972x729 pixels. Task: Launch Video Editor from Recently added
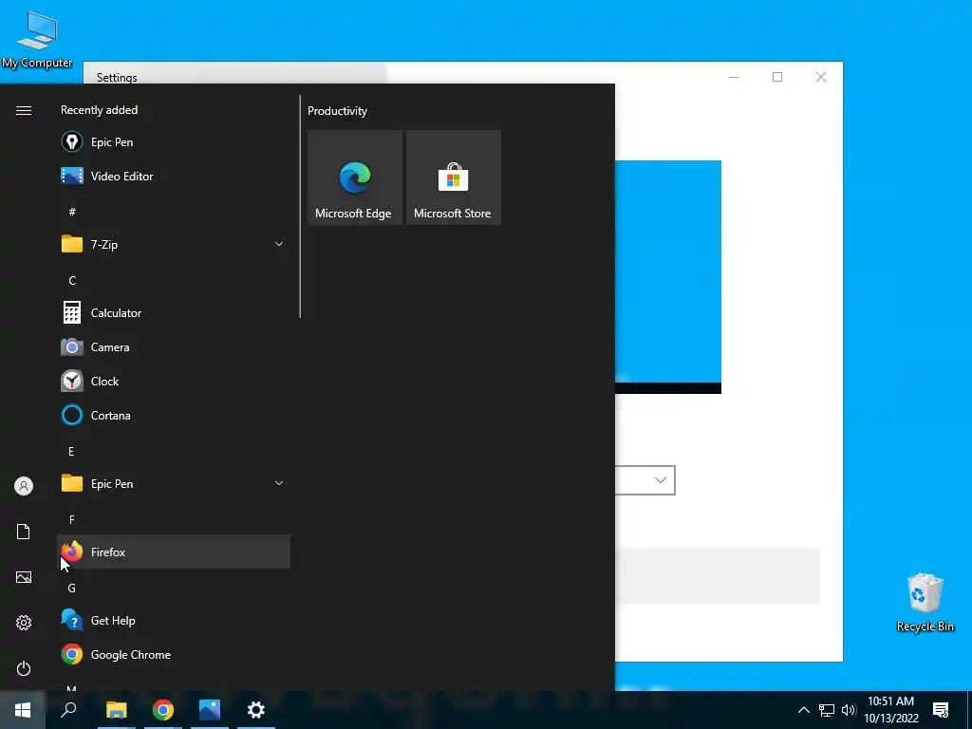[x=174, y=176]
